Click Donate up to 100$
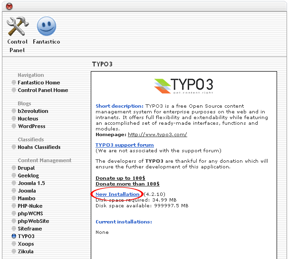The height and width of the screenshot is (259, 288). (120, 178)
